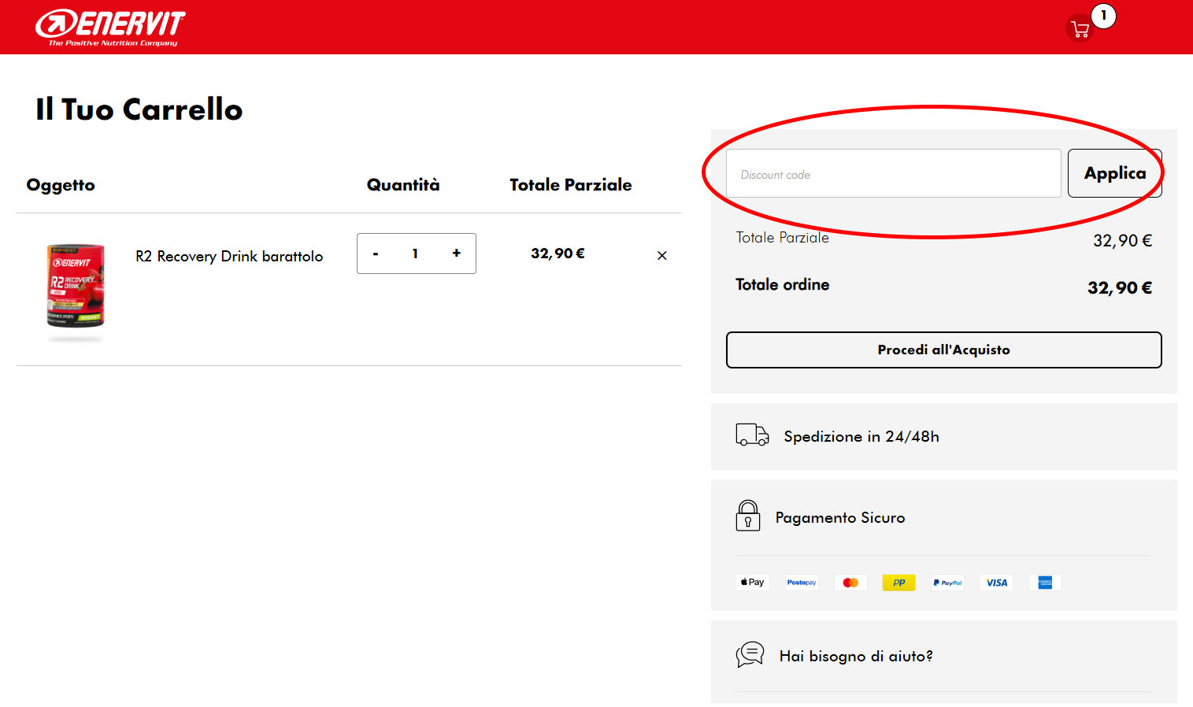Click the Enervit logo
The image size is (1193, 707).
(109, 26)
